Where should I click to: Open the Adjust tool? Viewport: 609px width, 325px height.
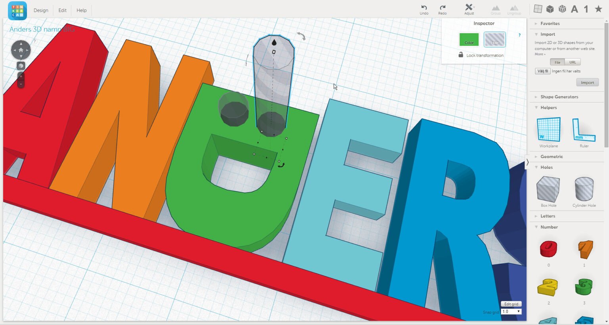pos(469,8)
